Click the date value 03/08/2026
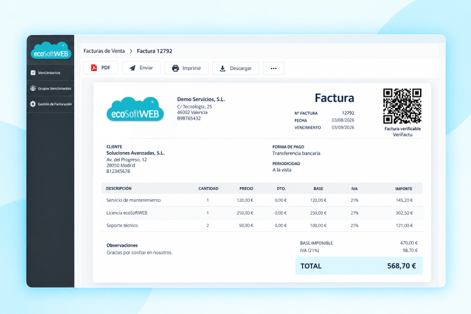Screen dimensions: 471x314 point(343,120)
